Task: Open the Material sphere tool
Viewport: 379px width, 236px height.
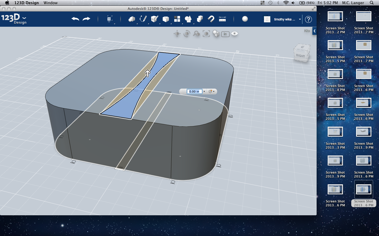Action: pyautogui.click(x=245, y=19)
